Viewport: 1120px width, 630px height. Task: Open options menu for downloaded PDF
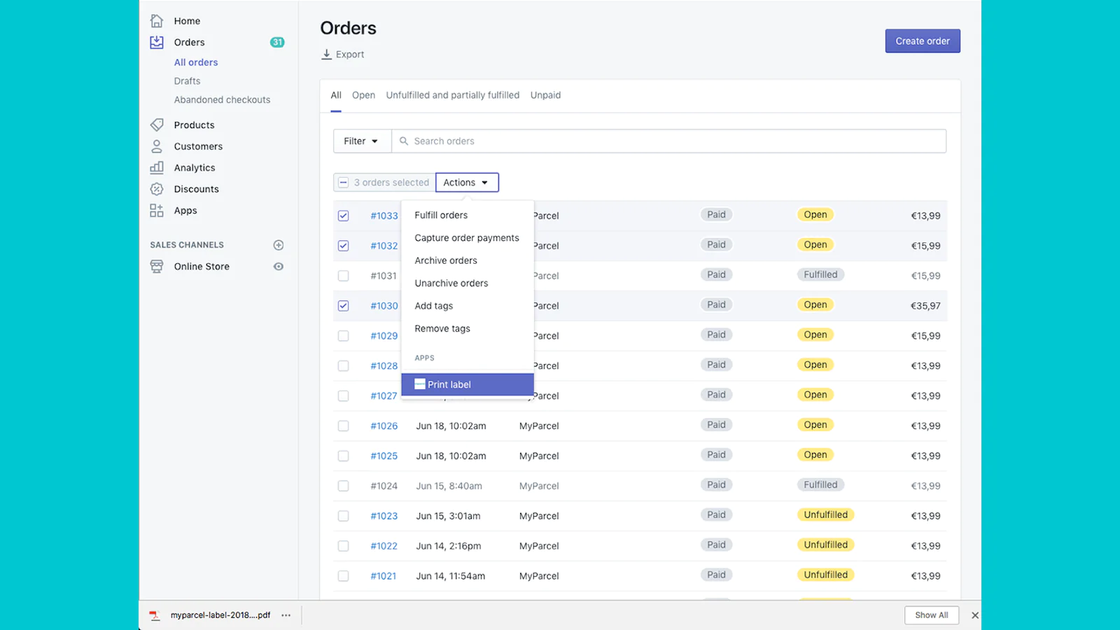point(286,615)
